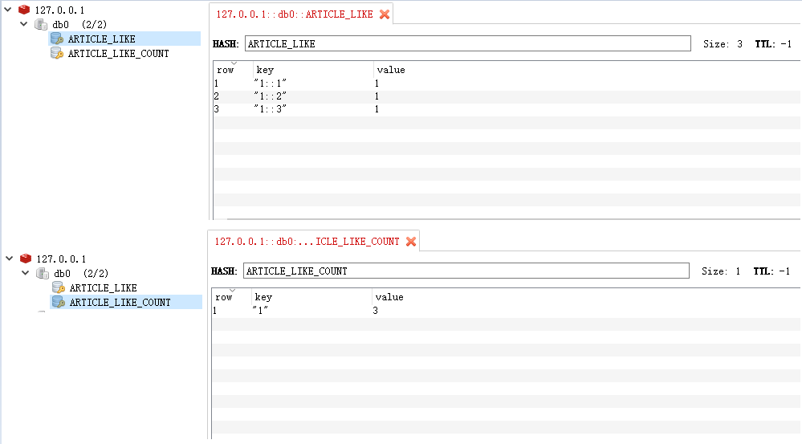
Task: Close the ICLE_LIKE_COUNT tab with its red X
Action: click(x=411, y=242)
